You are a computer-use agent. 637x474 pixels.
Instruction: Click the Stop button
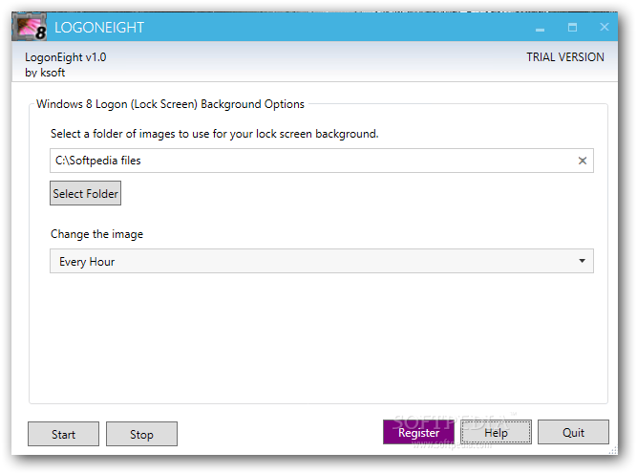141,434
